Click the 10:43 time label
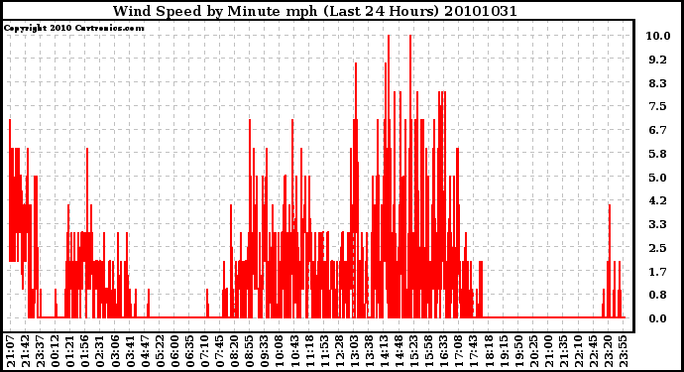 click(x=293, y=352)
